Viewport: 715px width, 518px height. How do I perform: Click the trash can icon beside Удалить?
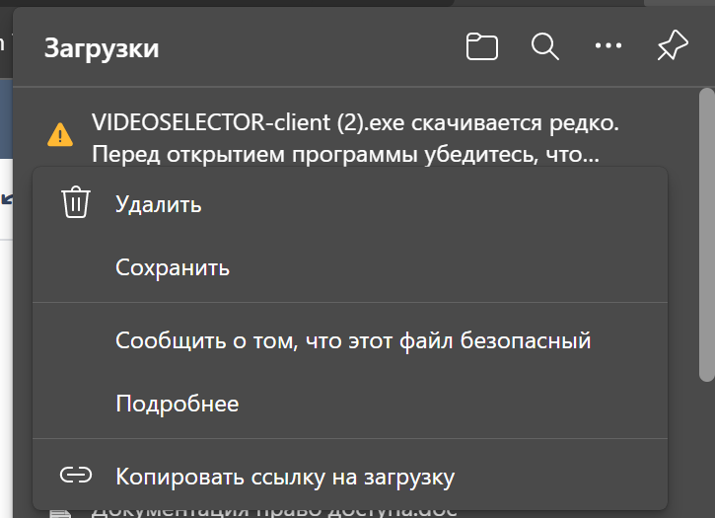76,202
